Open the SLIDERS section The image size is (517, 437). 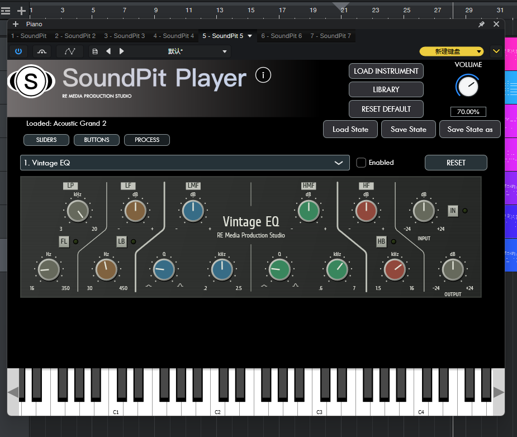coord(46,140)
